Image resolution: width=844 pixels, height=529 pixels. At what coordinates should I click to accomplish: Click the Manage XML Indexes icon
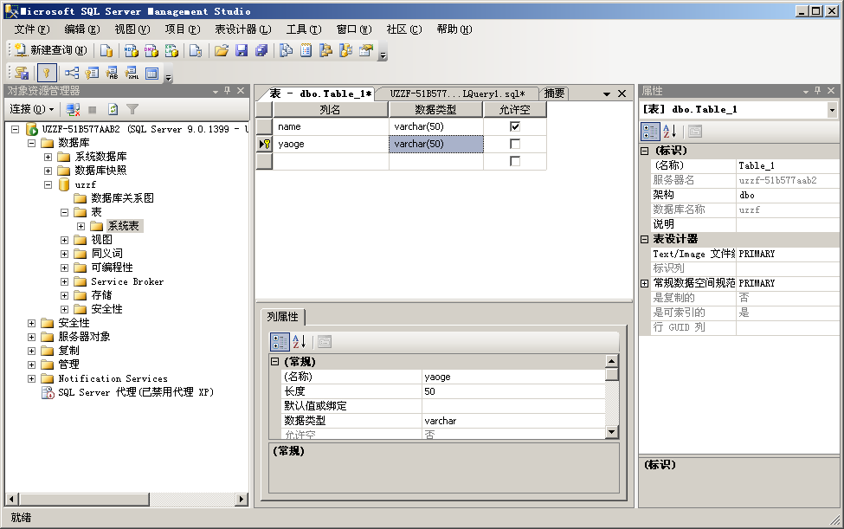132,73
